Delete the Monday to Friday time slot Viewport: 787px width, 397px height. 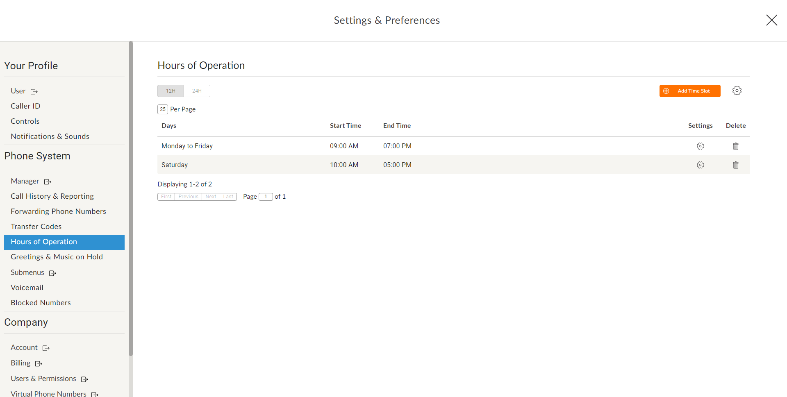tap(736, 146)
